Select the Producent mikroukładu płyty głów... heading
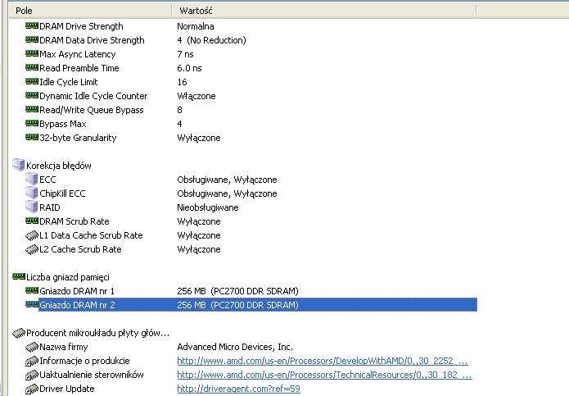Screen dimensions: 569x396 [97, 333]
